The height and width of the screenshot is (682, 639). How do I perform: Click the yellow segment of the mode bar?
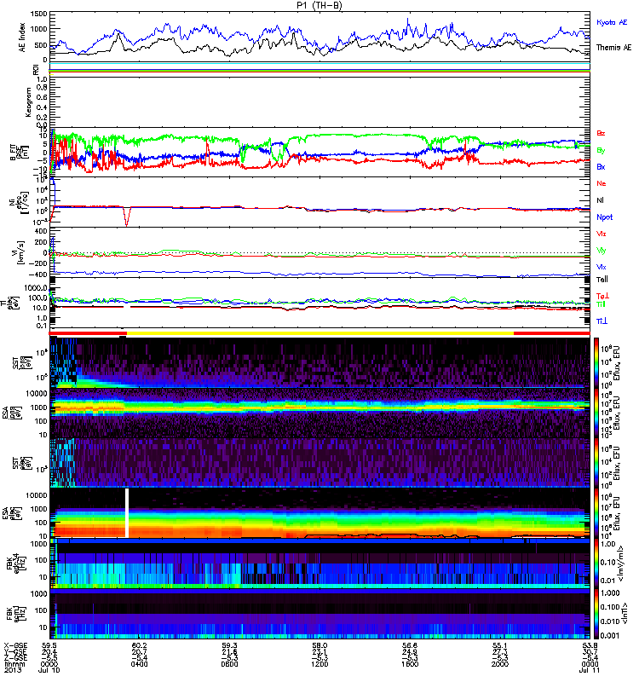(x=320, y=333)
